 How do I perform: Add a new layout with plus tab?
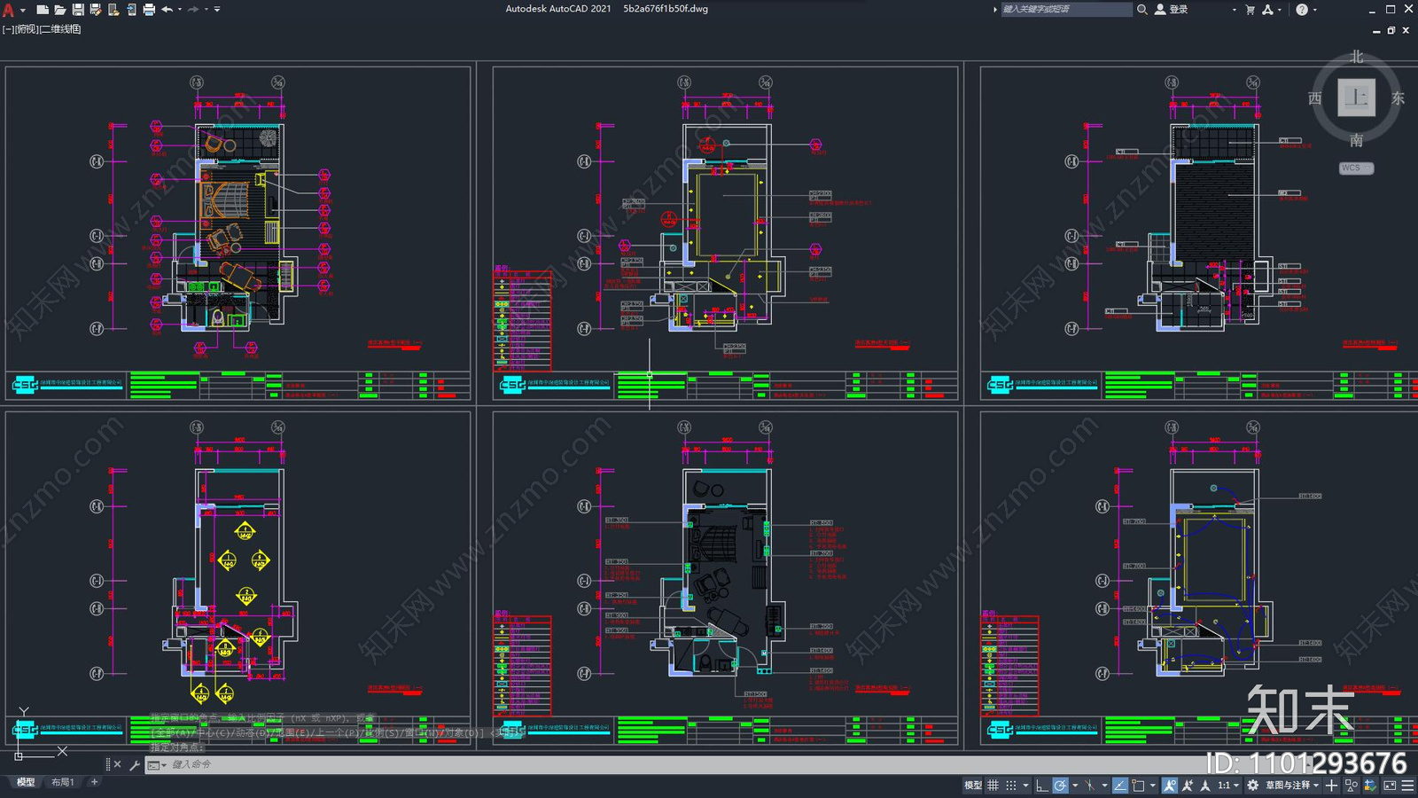[x=94, y=782]
